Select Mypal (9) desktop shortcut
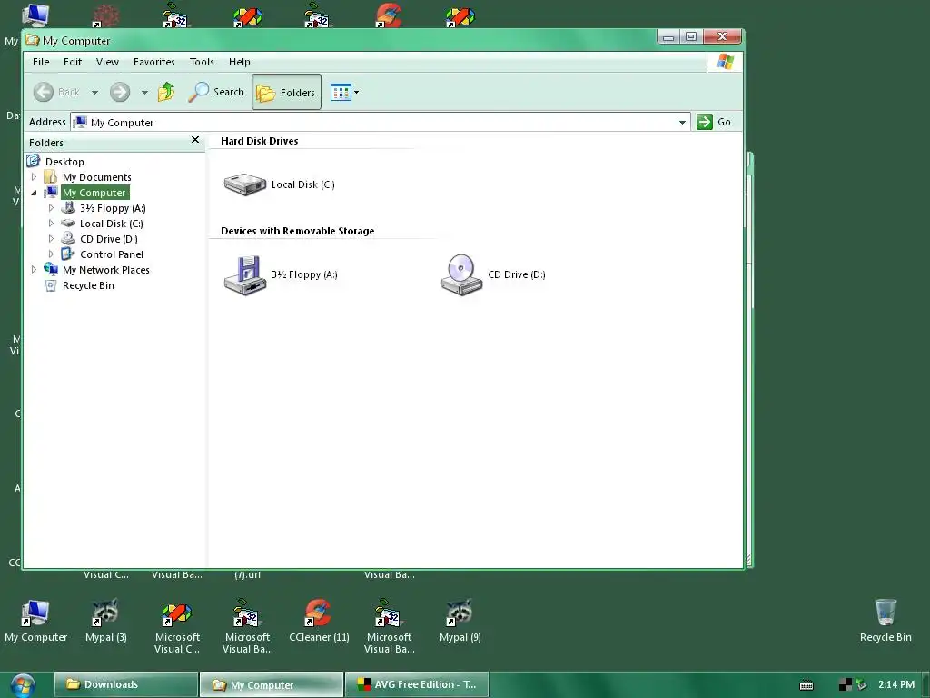This screenshot has height=698, width=930. 460,622
